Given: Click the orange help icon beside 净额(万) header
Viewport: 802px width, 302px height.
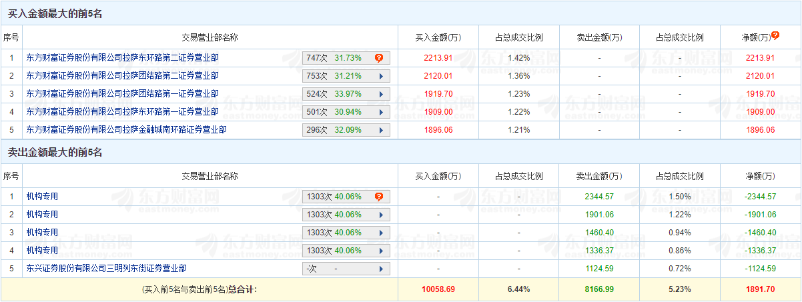Looking at the screenshot, I should [x=775, y=35].
